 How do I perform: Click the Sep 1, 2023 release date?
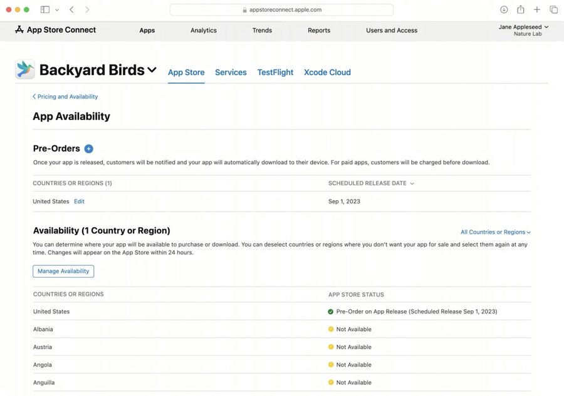click(x=344, y=201)
